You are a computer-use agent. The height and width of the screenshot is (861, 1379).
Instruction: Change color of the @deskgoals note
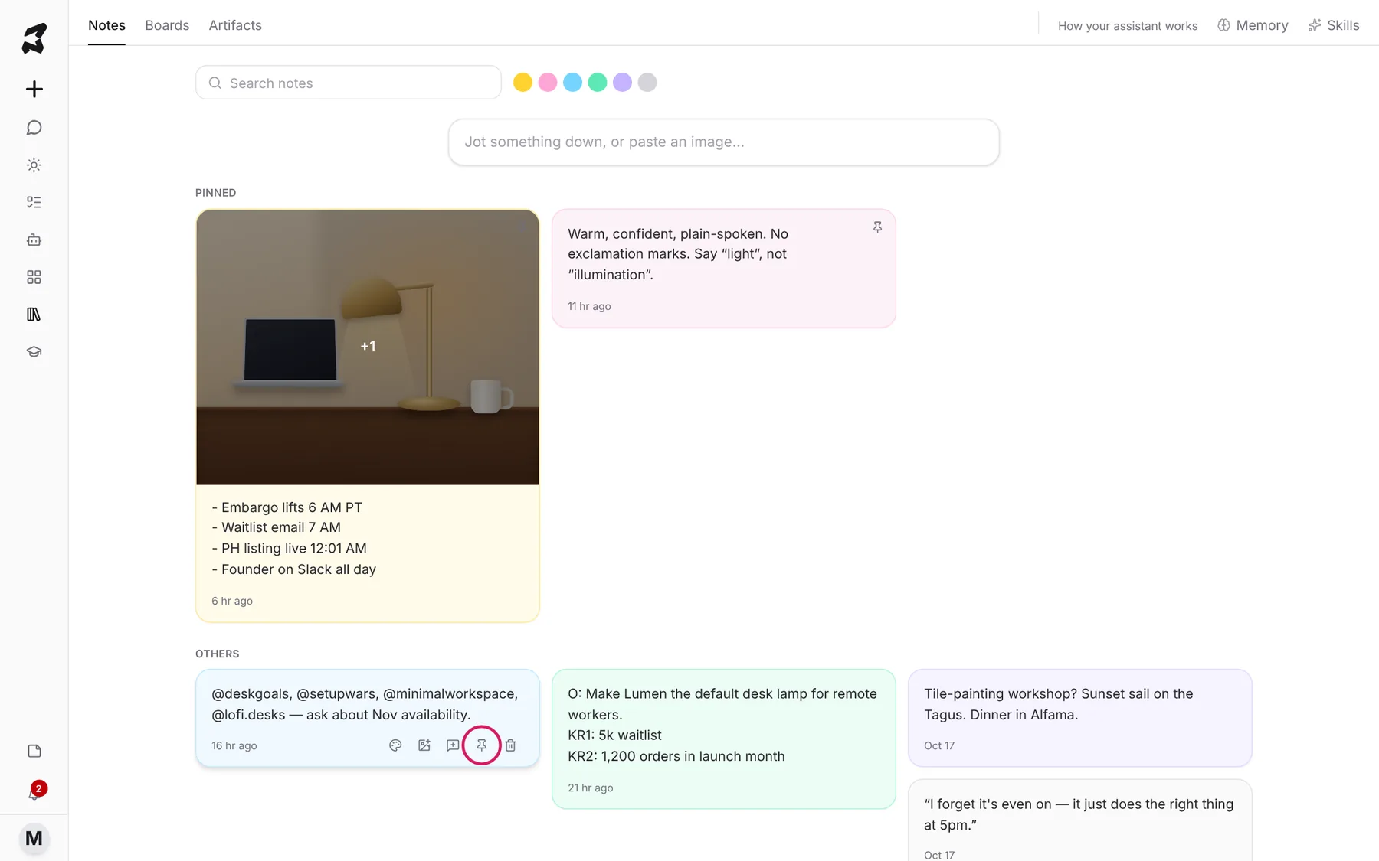click(395, 745)
